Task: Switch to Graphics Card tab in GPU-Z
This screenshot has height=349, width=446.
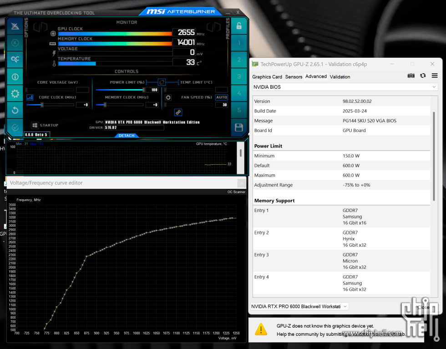Action: click(x=267, y=77)
